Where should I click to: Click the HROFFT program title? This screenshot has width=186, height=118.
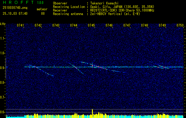point(18,2)
